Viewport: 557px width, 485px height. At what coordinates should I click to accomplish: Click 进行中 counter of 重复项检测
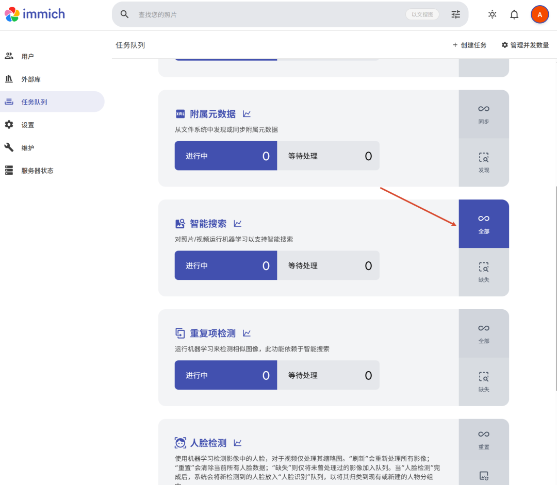point(226,375)
